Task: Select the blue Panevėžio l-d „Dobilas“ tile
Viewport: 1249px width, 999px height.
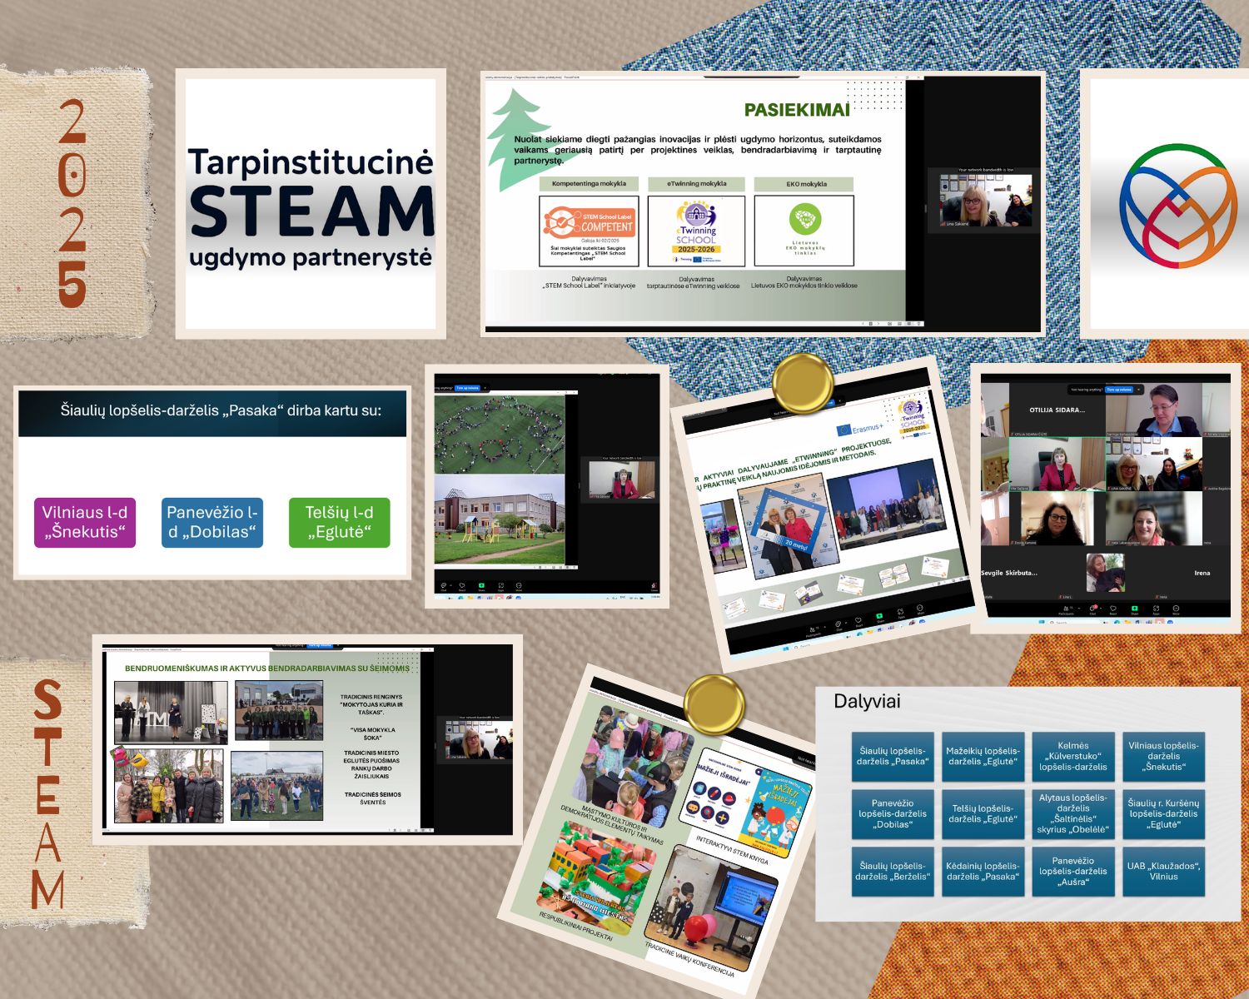Action: point(212,523)
